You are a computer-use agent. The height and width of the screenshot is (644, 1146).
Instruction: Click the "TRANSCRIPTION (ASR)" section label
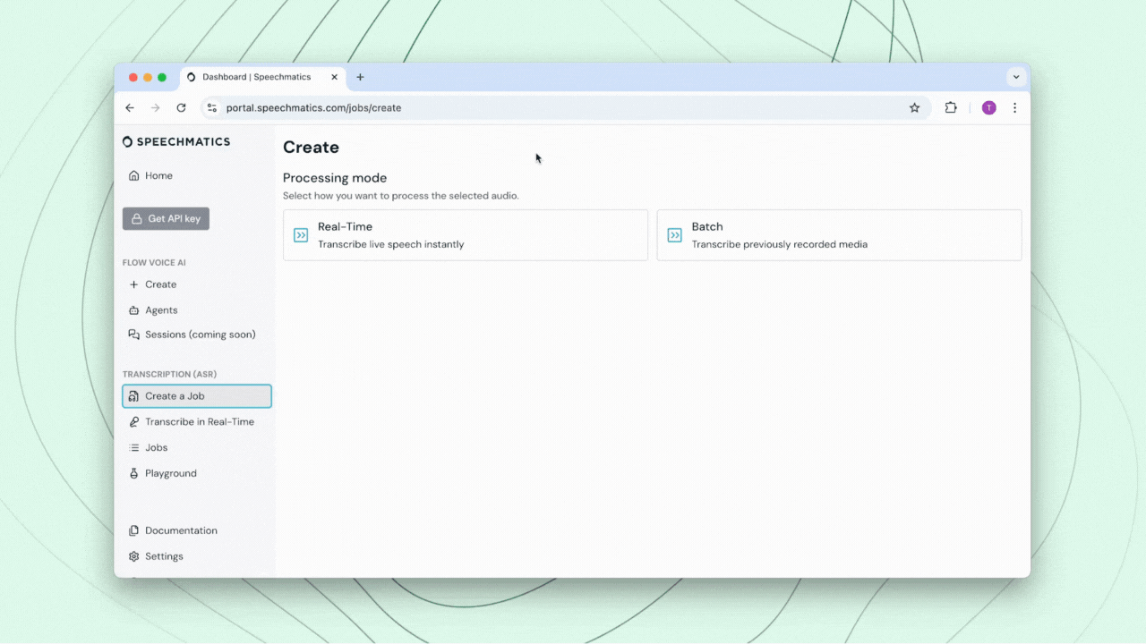(x=169, y=374)
